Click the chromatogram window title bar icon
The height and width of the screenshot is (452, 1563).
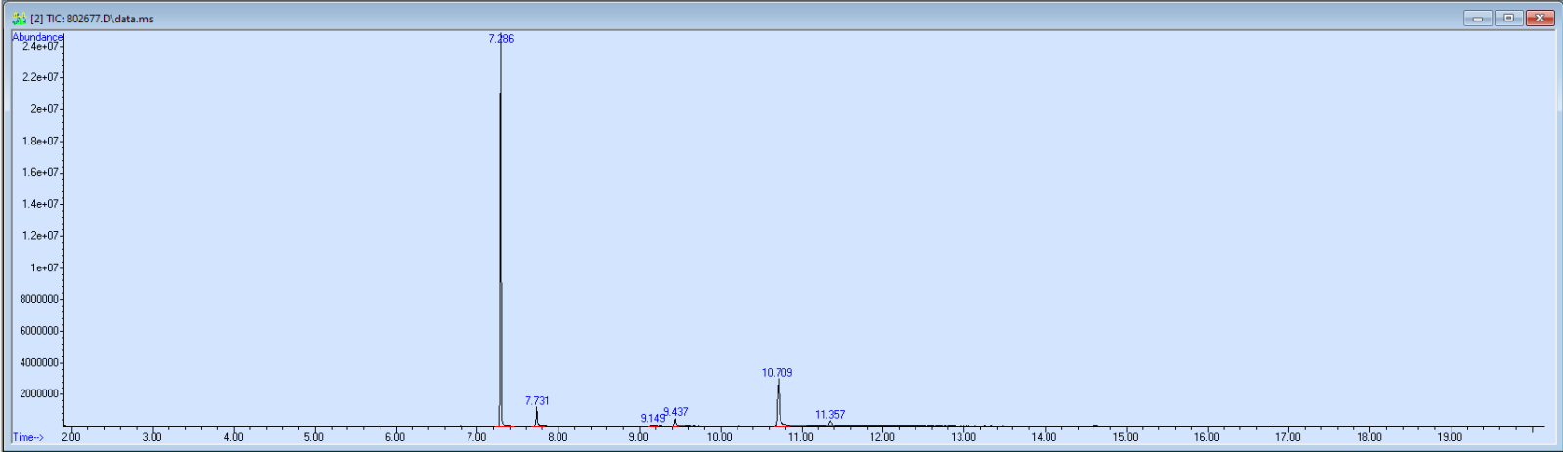pyautogui.click(x=19, y=18)
